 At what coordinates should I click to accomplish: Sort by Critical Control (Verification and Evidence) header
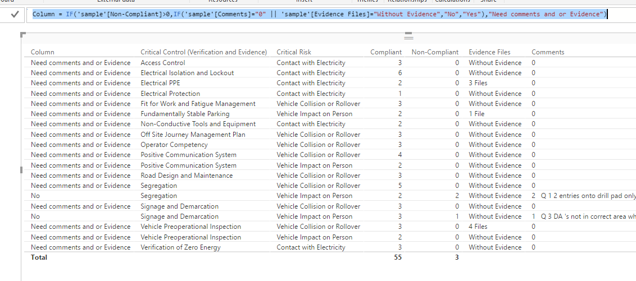(x=203, y=52)
